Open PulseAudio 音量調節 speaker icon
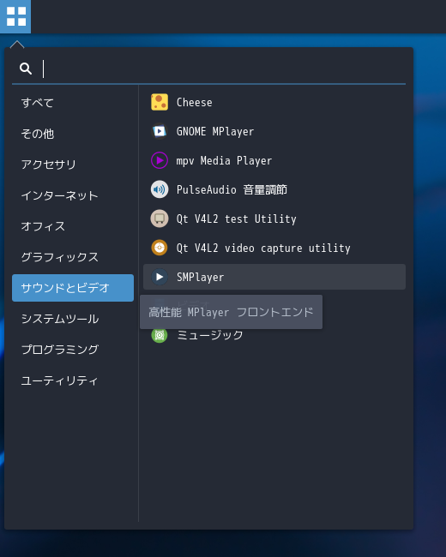Viewport: 446px width, 557px height. (160, 189)
